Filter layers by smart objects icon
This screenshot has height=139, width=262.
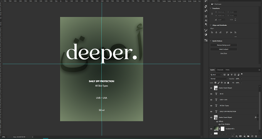point(238,74)
